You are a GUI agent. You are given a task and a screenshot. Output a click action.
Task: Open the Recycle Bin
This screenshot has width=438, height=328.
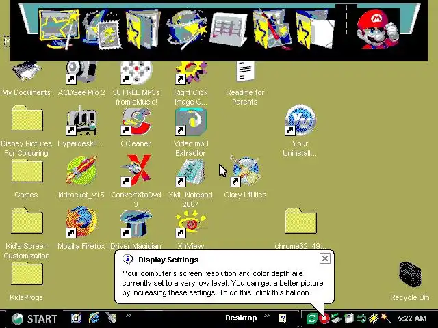pos(410,275)
